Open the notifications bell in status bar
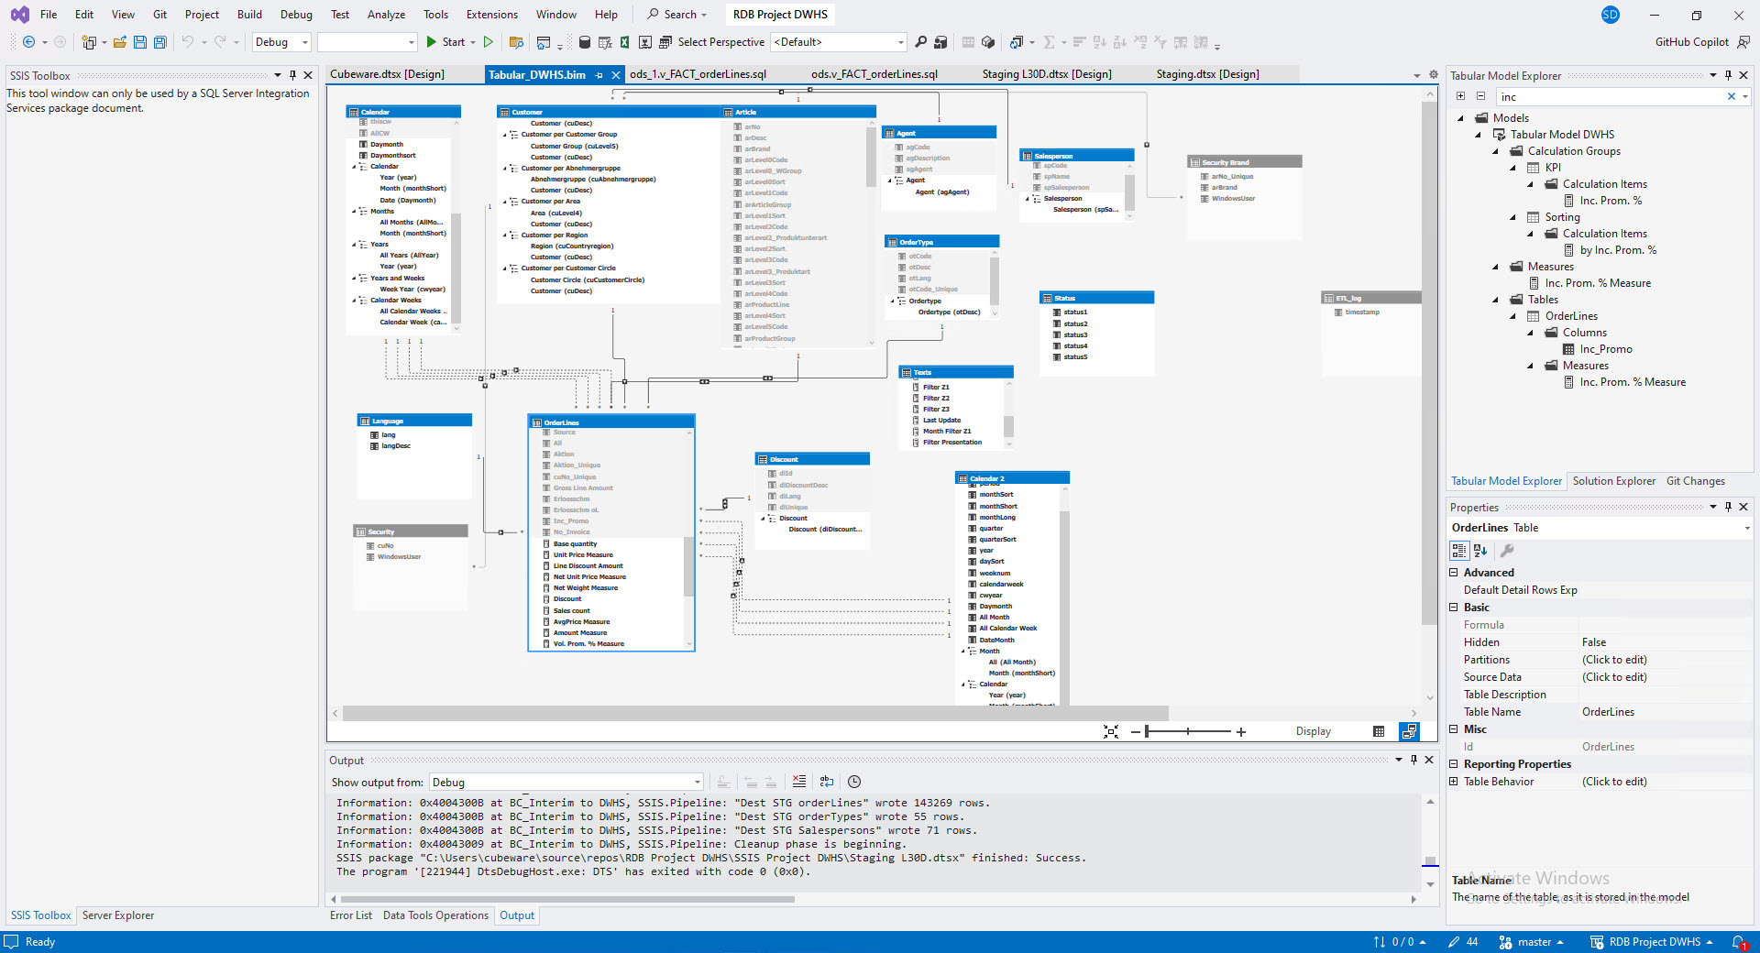1760x953 pixels. pos(1738,942)
